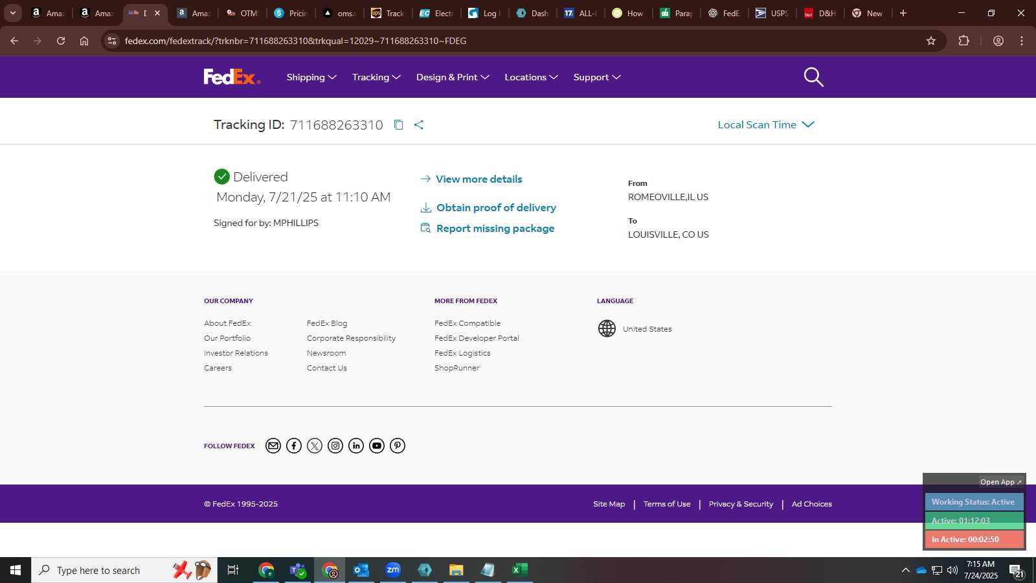The height and width of the screenshot is (583, 1036).
Task: Open a new browser tab
Action: click(903, 13)
